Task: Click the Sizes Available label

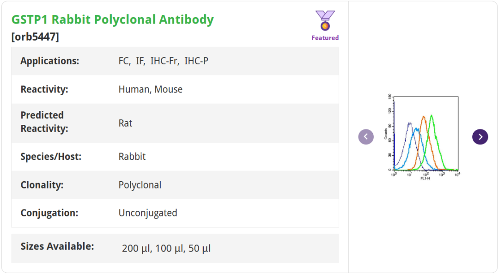Action: 57,246
